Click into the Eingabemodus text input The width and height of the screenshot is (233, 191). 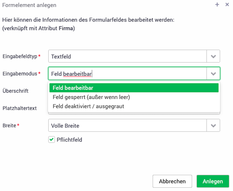coord(127,73)
